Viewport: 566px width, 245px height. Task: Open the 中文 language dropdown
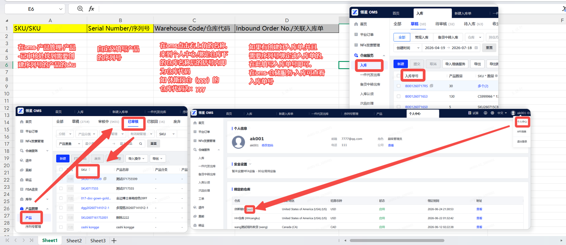tap(502, 113)
